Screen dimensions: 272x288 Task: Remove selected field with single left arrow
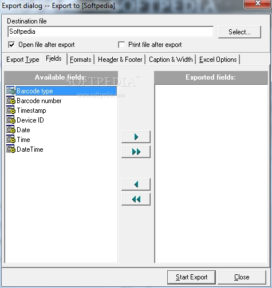coord(136,184)
